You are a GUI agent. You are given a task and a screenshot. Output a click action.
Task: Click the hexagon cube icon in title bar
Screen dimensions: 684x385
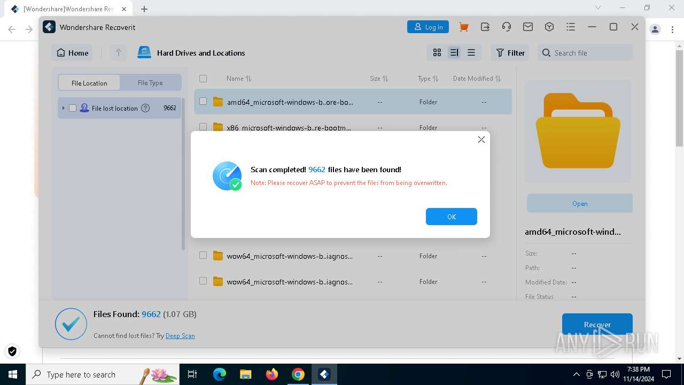click(549, 27)
